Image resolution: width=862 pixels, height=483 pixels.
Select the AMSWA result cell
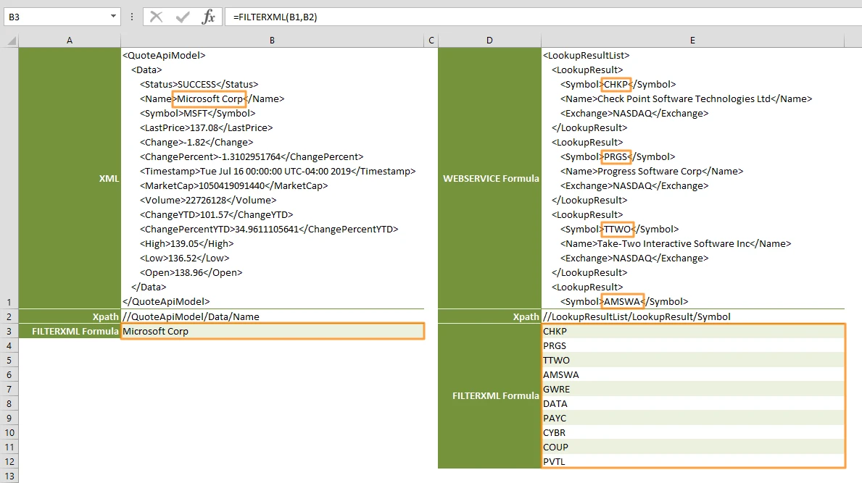(x=692, y=375)
